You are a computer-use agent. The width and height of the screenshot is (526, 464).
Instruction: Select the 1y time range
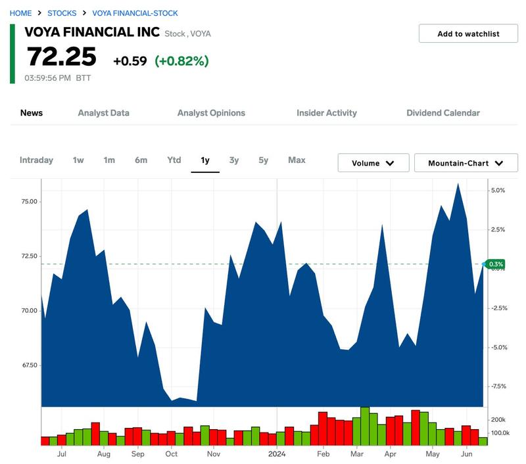click(x=205, y=160)
